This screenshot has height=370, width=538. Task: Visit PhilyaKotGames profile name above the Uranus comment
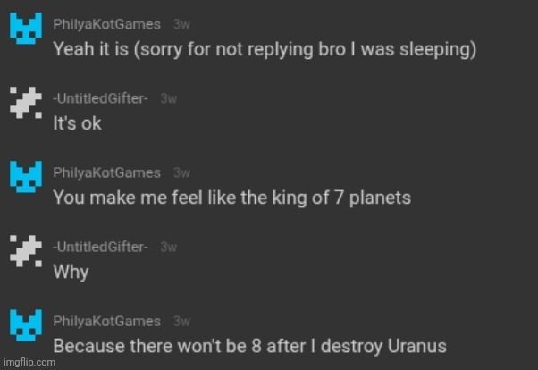click(x=107, y=320)
